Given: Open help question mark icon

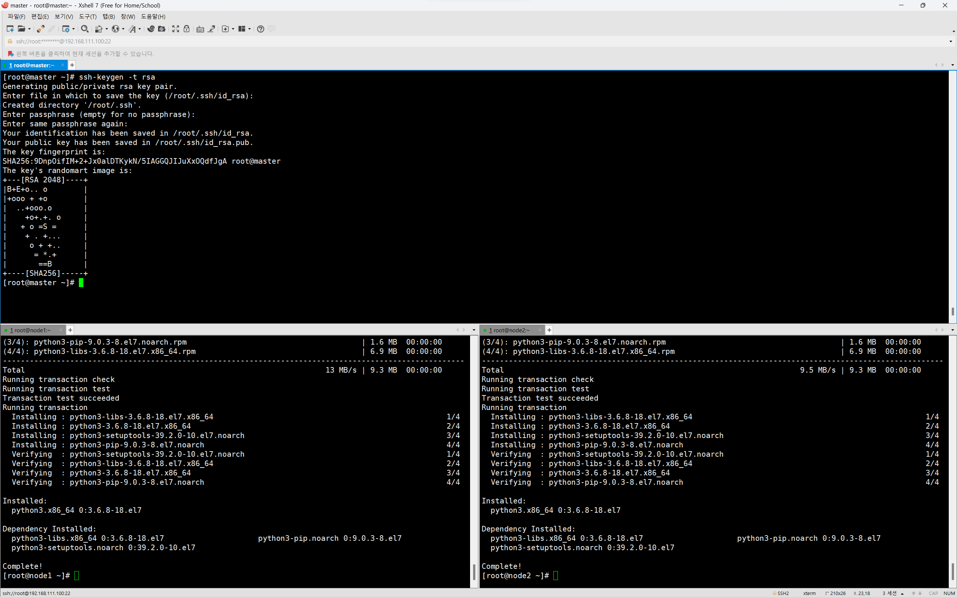Looking at the screenshot, I should coord(260,29).
